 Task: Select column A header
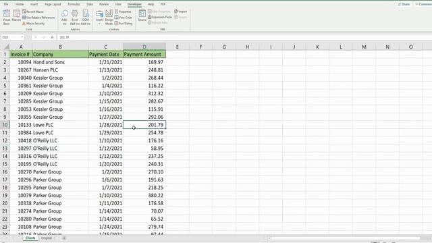21,47
